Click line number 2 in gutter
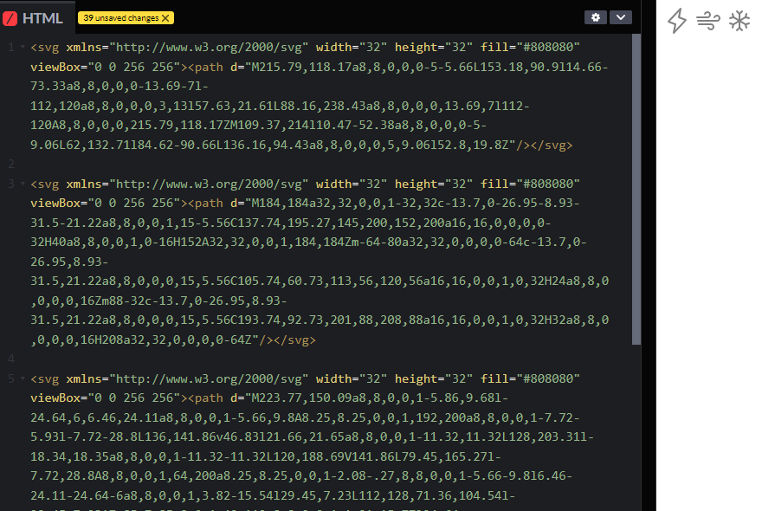The width and height of the screenshot is (762, 511). pos(11,165)
